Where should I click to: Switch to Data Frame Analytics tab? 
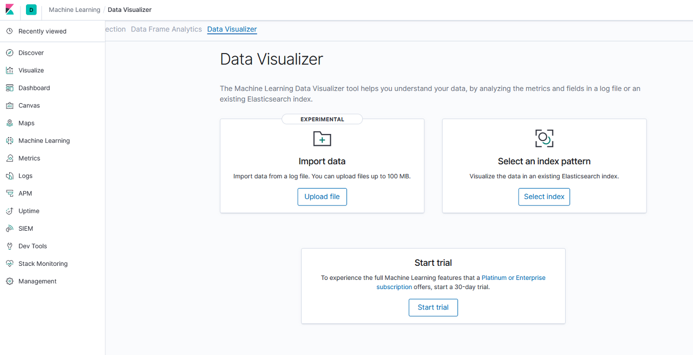166,29
